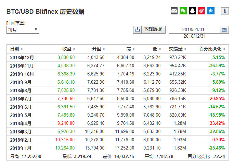The height and width of the screenshot is (167, 233).
Task: Click the closing price 3,830.50
Action: point(66,57)
